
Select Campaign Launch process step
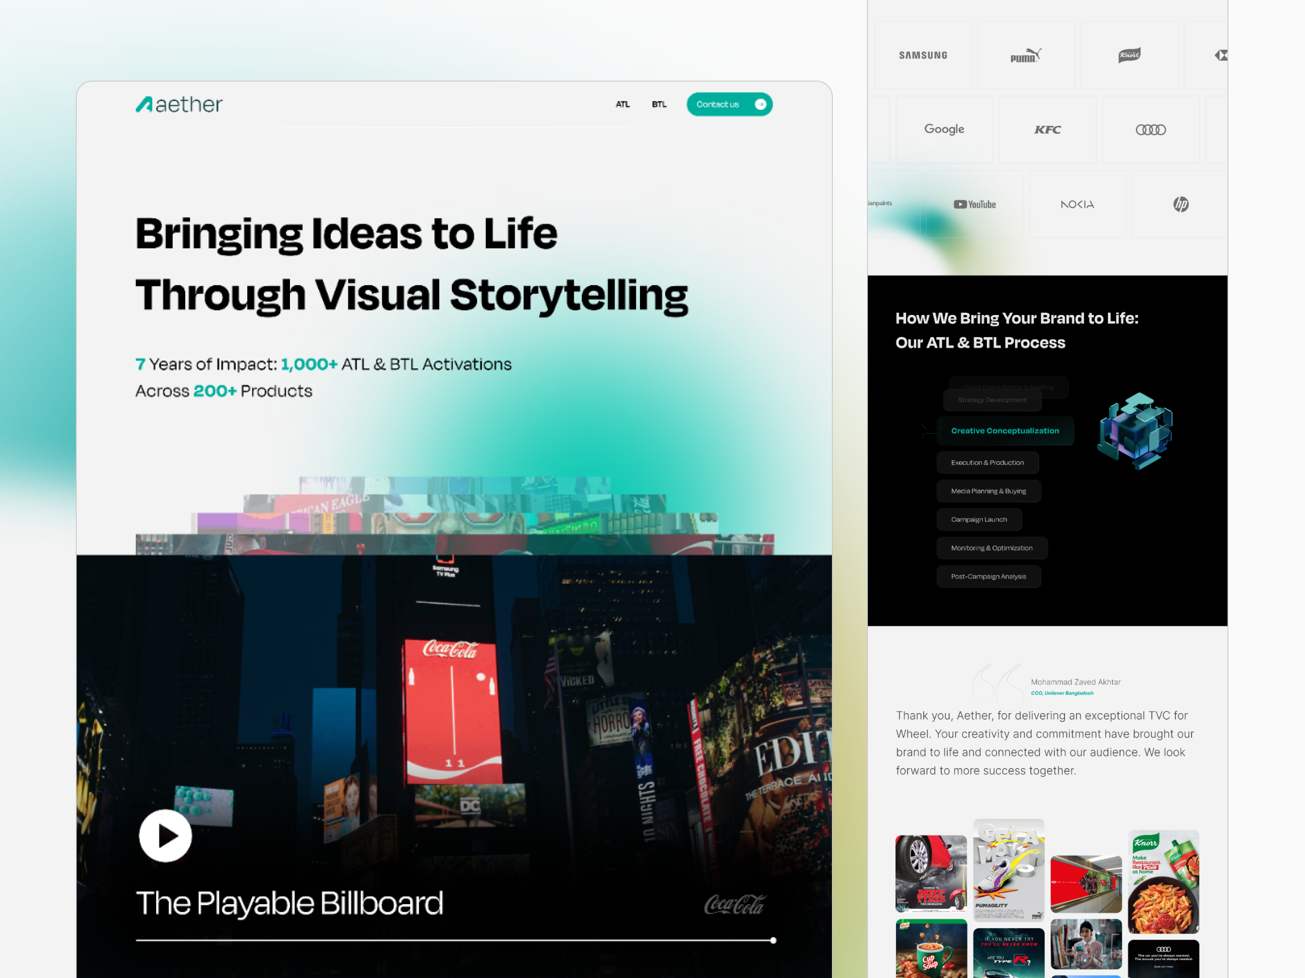click(x=979, y=520)
